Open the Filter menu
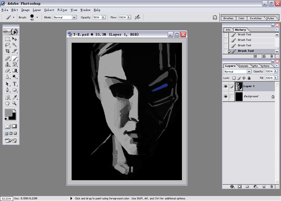281x201 pixels. pyautogui.click(x=62, y=10)
